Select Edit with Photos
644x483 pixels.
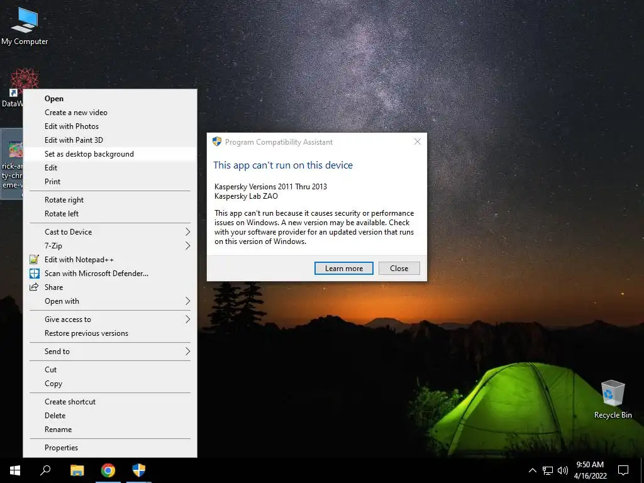coord(110,126)
